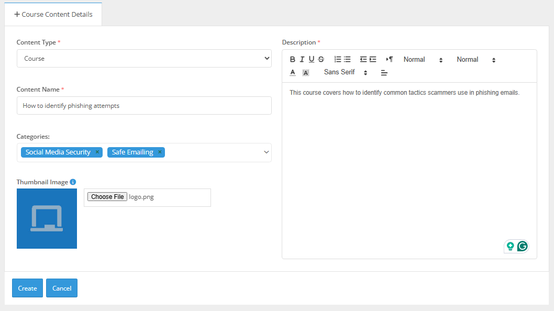This screenshot has height=311, width=554.
Task: Apply bold formatting in the Description editor
Action: (x=293, y=59)
